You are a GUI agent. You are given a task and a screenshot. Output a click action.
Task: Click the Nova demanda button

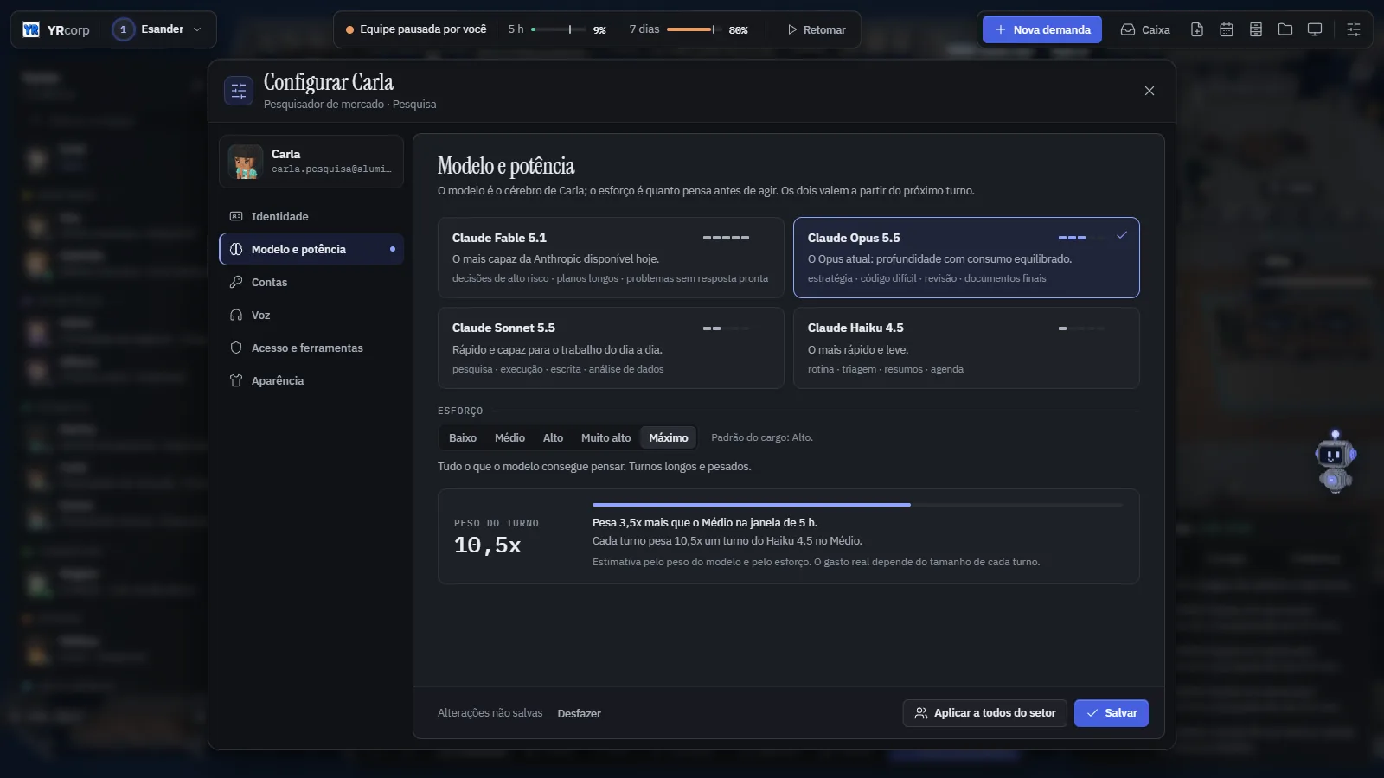(x=1042, y=29)
